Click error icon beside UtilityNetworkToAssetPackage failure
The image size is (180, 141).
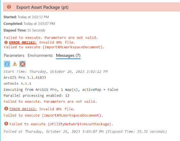[6, 124]
